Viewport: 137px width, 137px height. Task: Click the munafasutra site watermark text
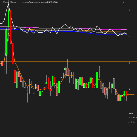coord(35,2)
